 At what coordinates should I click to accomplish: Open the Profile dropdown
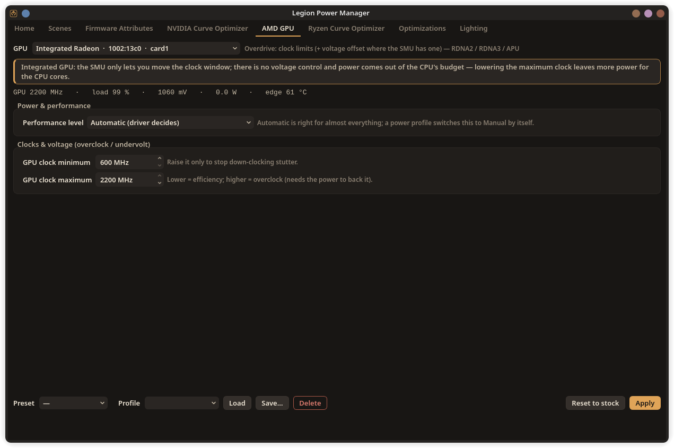pos(182,403)
